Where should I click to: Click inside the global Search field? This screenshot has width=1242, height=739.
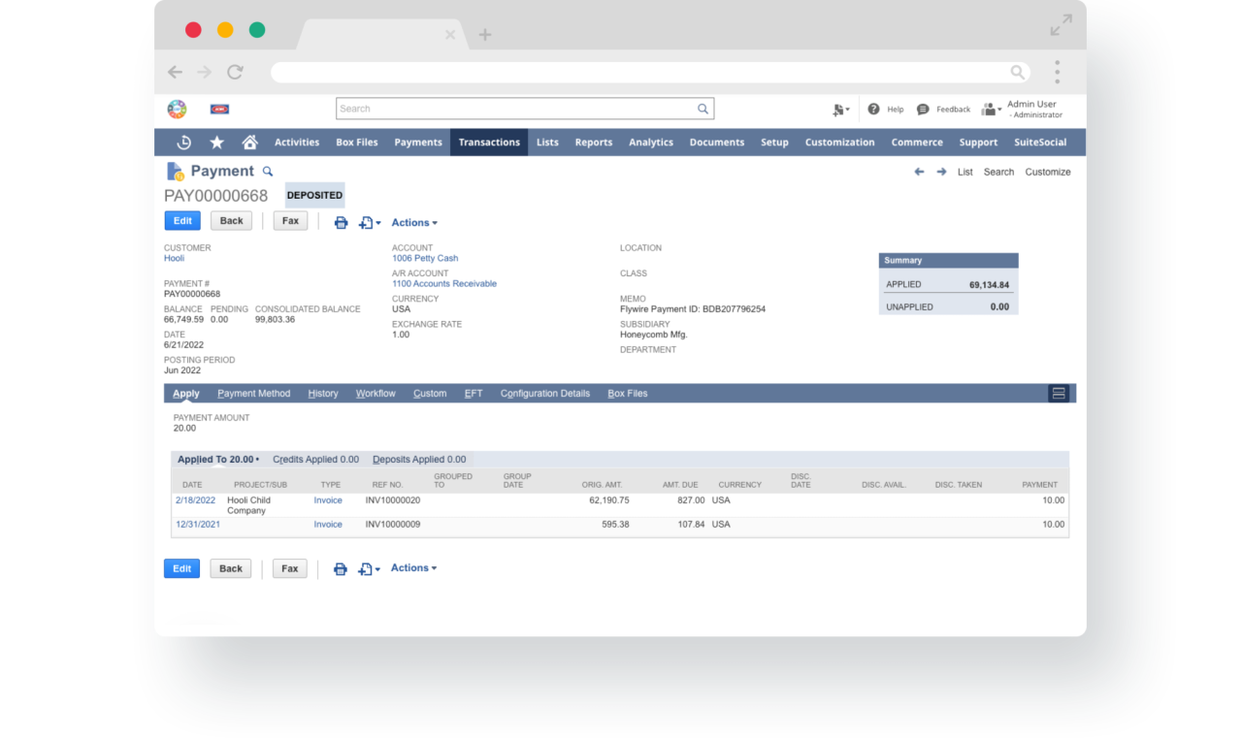pyautogui.click(x=524, y=109)
